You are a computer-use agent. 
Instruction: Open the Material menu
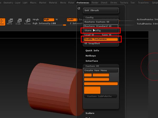tap(53, 3)
